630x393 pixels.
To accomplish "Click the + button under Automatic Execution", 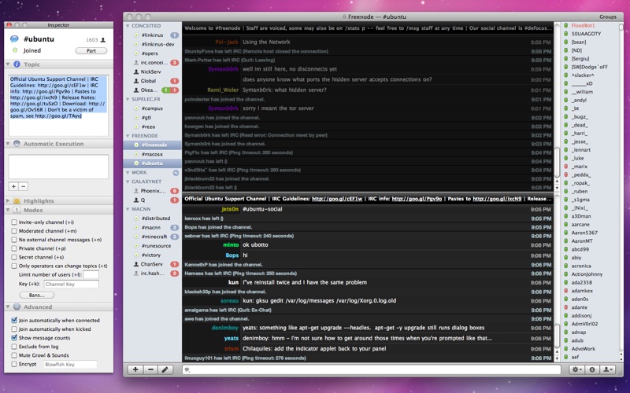I will [x=13, y=186].
